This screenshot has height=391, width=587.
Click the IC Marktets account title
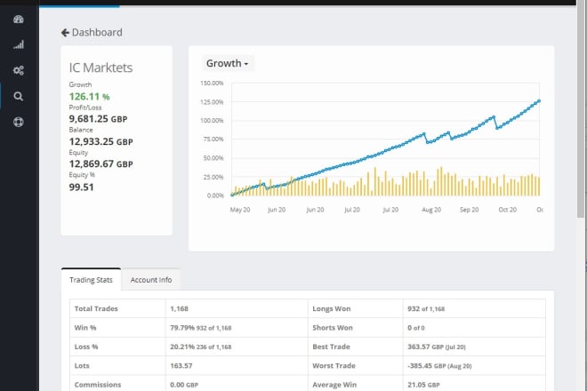pos(101,68)
